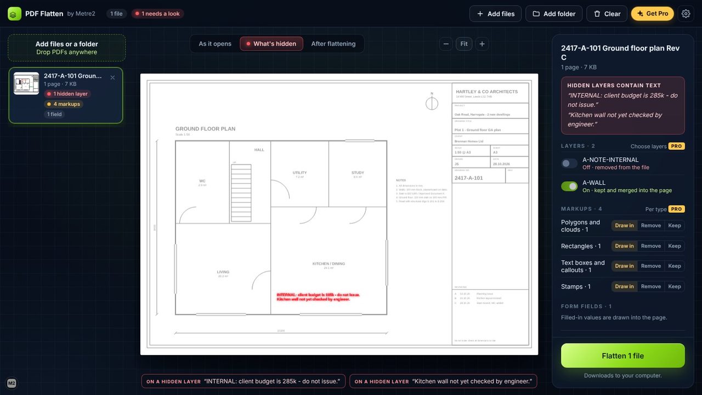Toggle the A-WALL layer switch
Screen dimensions: 702x395
pyautogui.click(x=569, y=187)
